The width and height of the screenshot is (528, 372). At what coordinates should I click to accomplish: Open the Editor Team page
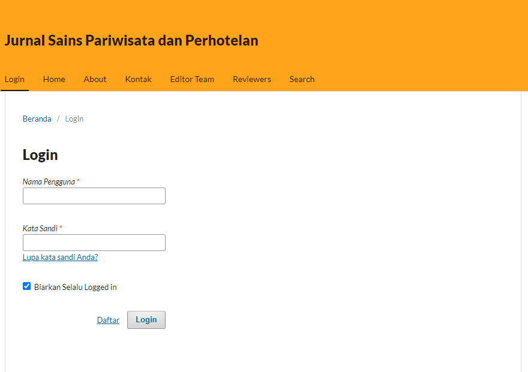click(192, 79)
